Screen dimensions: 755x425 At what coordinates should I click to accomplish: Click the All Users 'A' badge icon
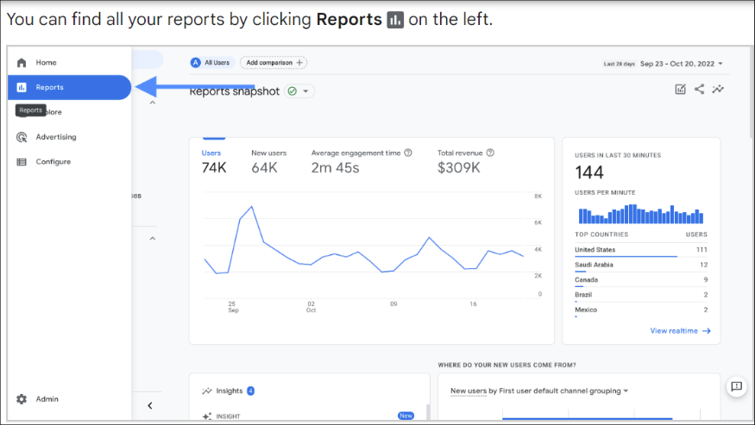(196, 63)
